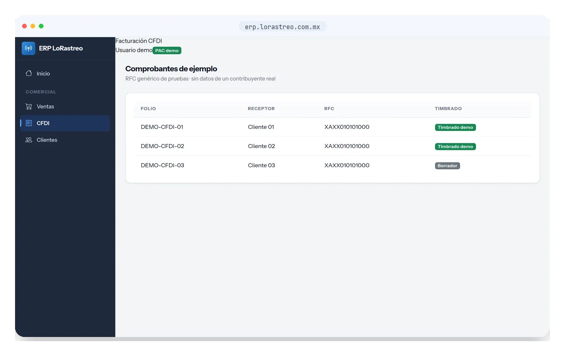Go to Ventas in the sidebar
This screenshot has height=352, width=565.
click(x=65, y=107)
